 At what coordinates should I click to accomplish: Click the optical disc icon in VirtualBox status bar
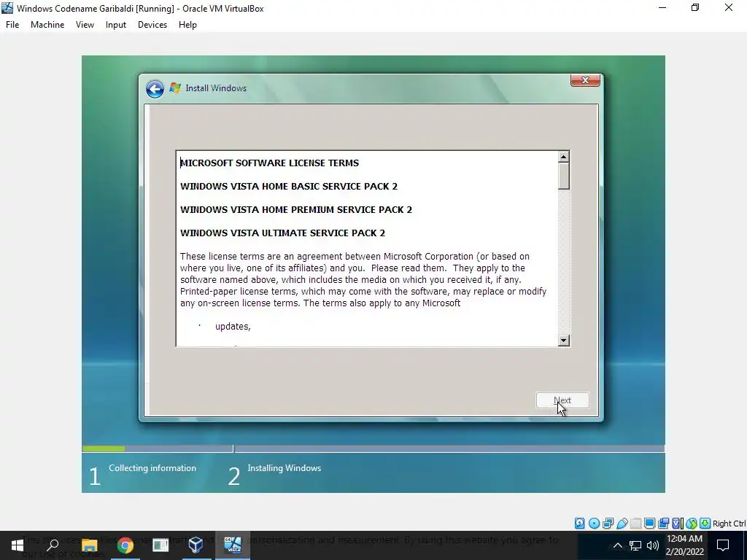point(594,524)
